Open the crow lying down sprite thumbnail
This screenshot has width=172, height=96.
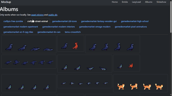click(29, 44)
